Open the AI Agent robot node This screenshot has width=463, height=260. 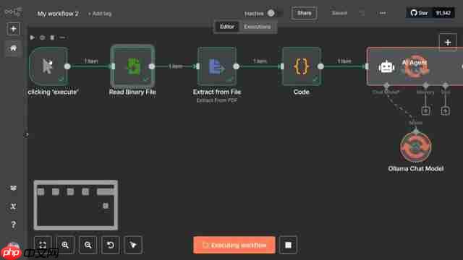(x=415, y=66)
